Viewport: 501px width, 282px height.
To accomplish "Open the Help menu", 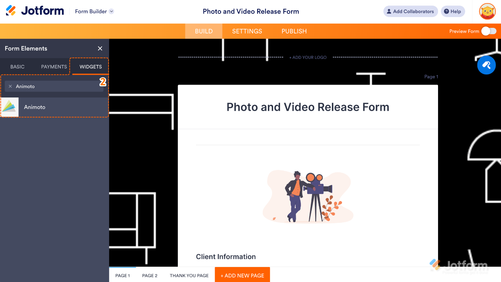I will tap(453, 11).
